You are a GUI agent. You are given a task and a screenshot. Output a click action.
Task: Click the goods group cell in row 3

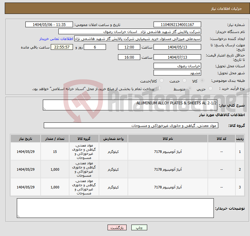84,187
